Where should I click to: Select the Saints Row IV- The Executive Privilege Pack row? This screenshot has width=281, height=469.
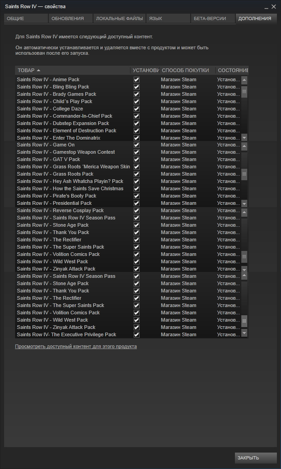pos(128,335)
